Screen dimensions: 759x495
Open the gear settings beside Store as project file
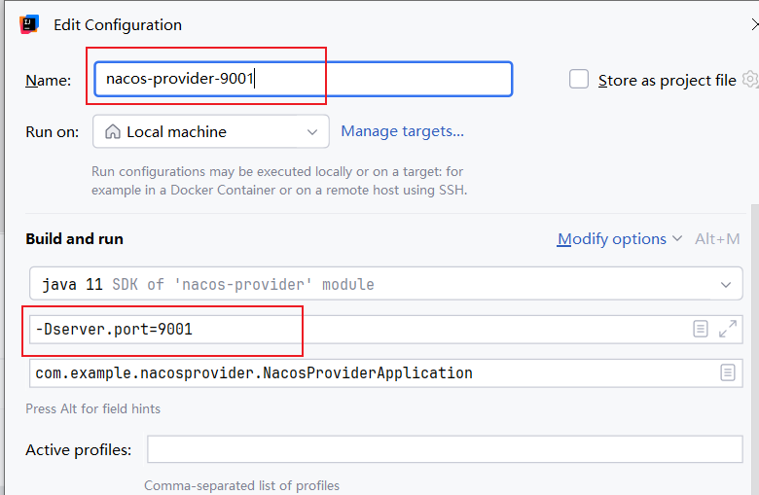coord(749,80)
